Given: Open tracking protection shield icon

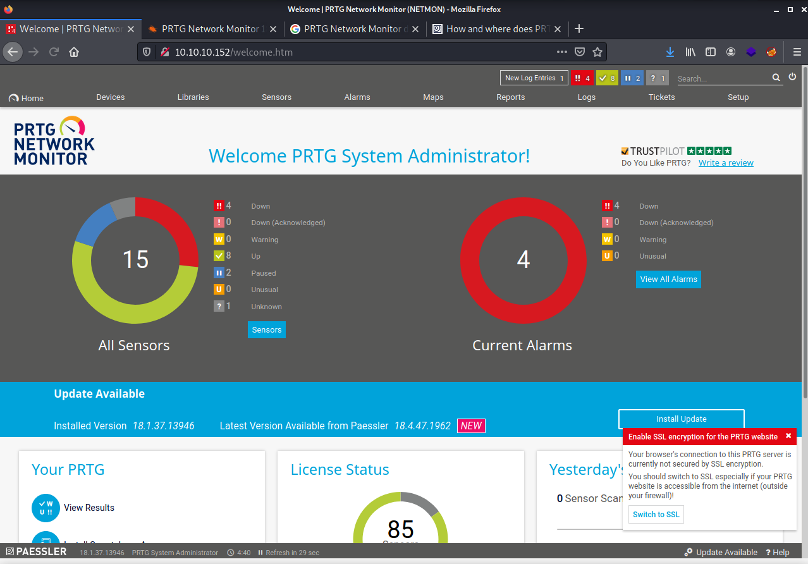Looking at the screenshot, I should (x=147, y=52).
